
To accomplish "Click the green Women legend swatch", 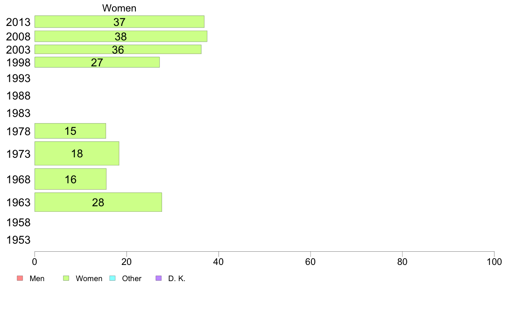I will tap(66, 278).
